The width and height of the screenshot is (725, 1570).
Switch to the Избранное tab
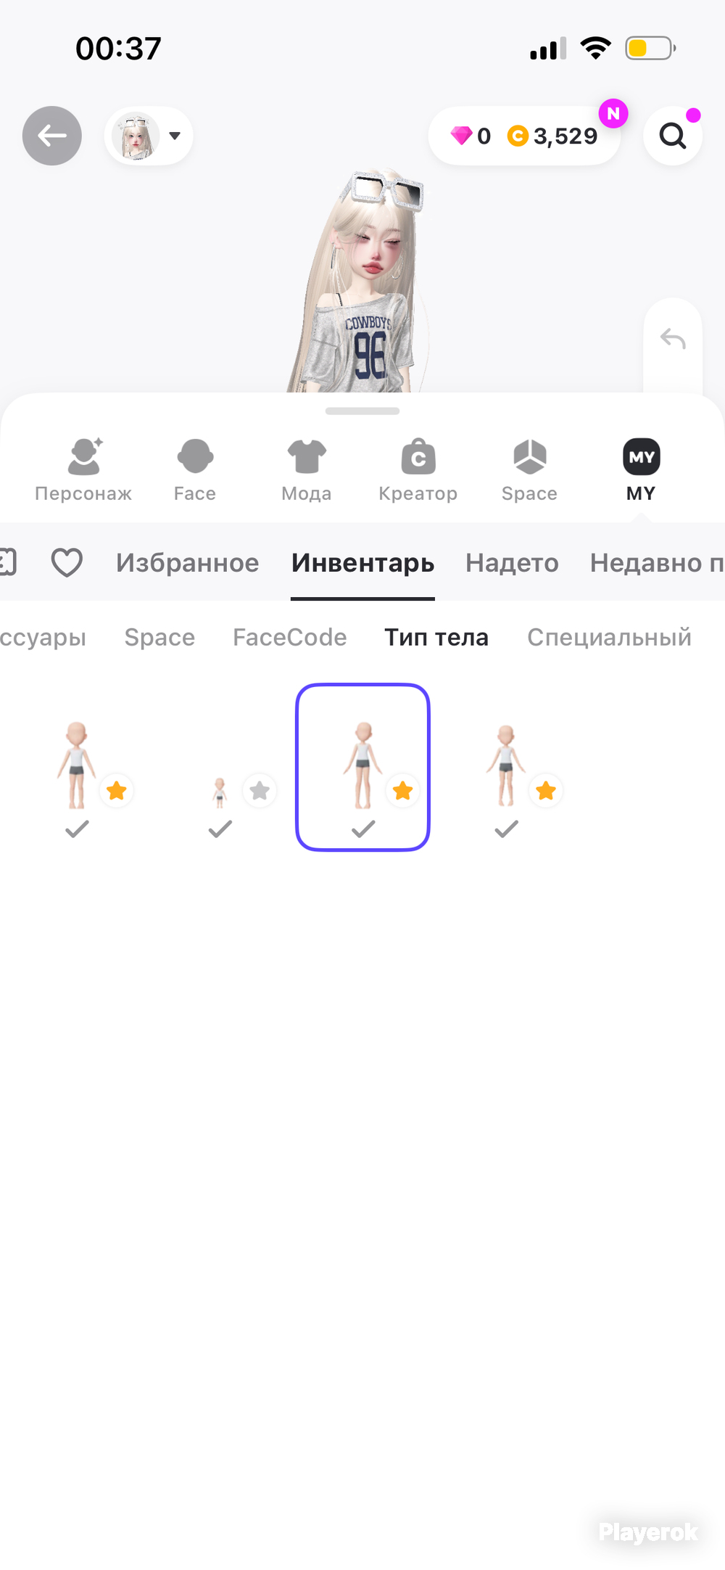(x=187, y=563)
